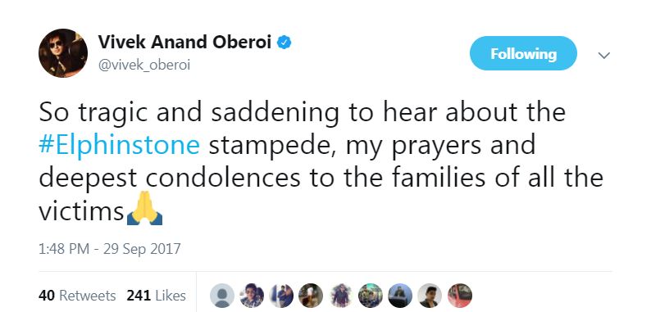
Task: View the 40 Retweets list
Action: pyautogui.click(x=77, y=296)
